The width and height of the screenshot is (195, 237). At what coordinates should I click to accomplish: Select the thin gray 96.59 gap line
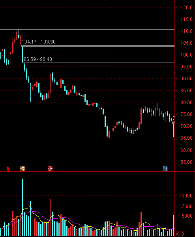coord(99,63)
